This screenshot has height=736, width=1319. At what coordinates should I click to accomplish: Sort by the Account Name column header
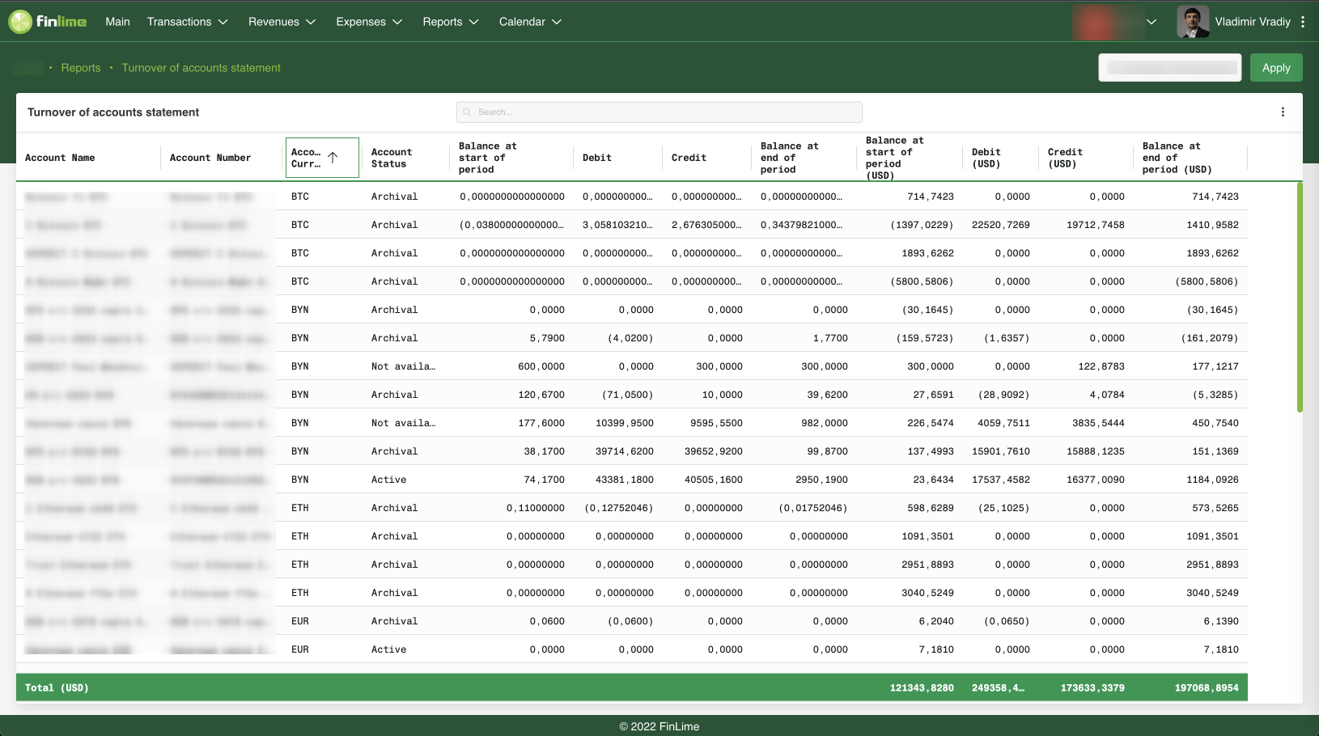click(60, 157)
